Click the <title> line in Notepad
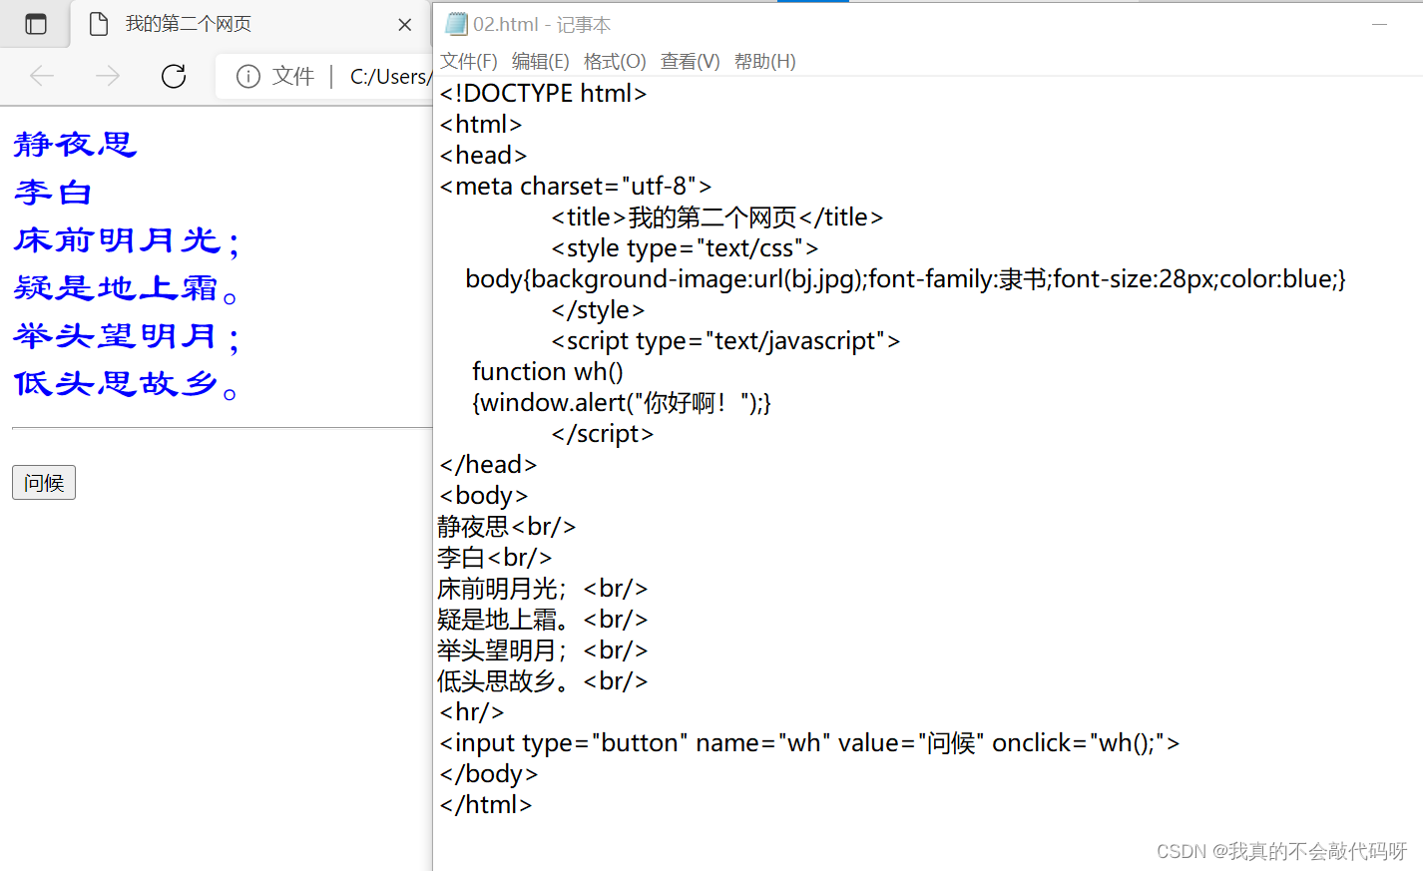The width and height of the screenshot is (1423, 871). [x=717, y=218]
